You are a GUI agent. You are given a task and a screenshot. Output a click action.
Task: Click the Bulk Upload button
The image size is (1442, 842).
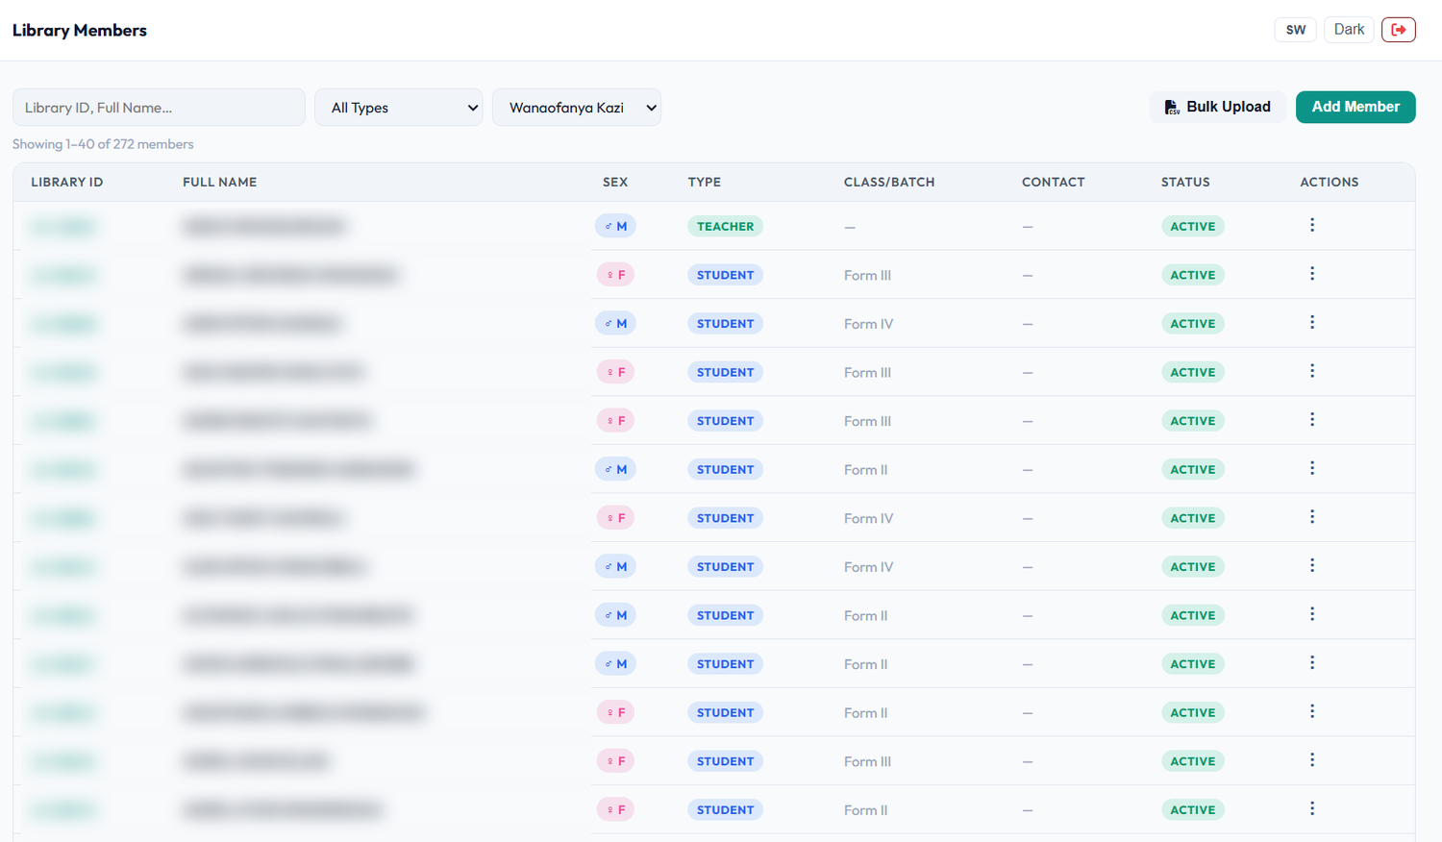point(1217,107)
